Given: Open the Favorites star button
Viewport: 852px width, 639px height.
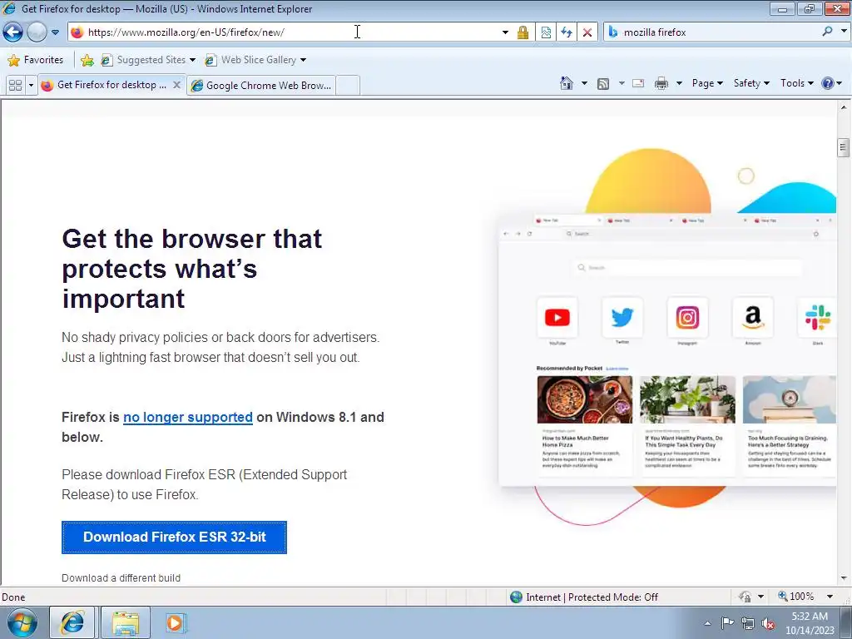Looking at the screenshot, I should tap(36, 60).
